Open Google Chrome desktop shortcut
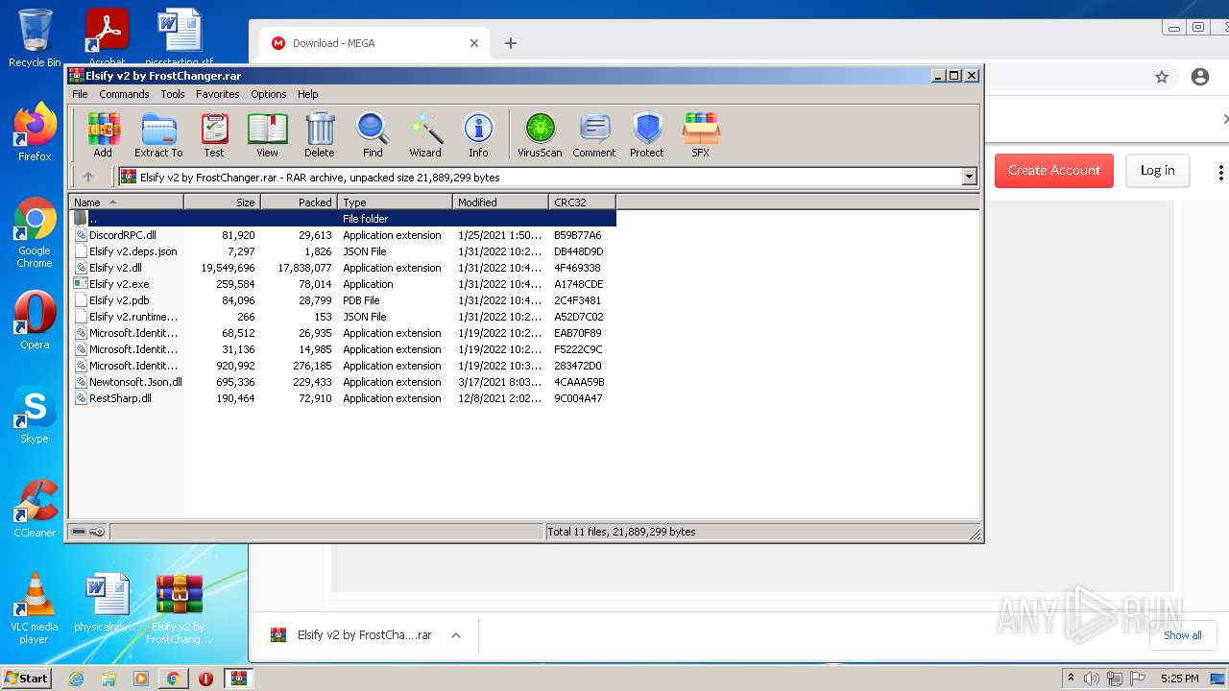The width and height of the screenshot is (1229, 691). click(35, 233)
